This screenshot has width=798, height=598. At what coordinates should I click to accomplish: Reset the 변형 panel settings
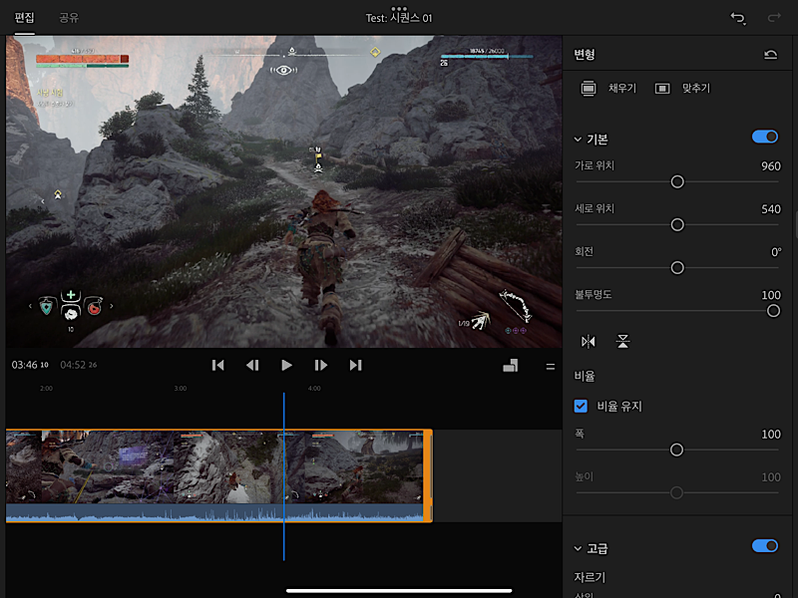click(770, 55)
